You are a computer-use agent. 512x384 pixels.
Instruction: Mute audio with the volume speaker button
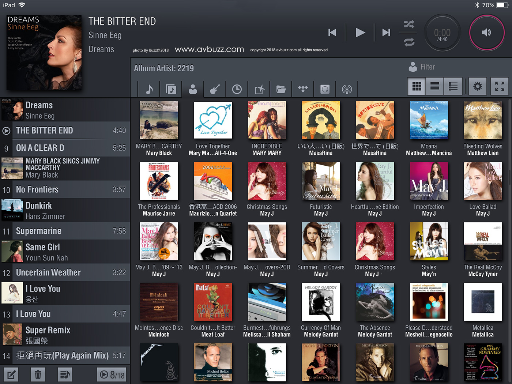click(486, 33)
